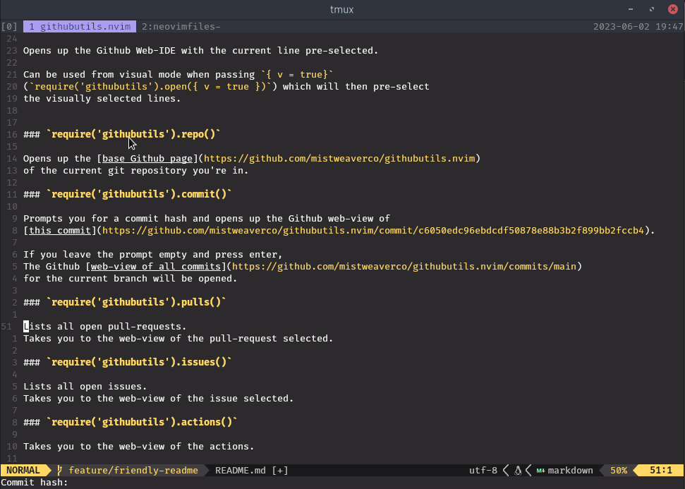The image size is (685, 489).
Task: Click the git branch icon in statusline
Action: pyautogui.click(x=59, y=470)
